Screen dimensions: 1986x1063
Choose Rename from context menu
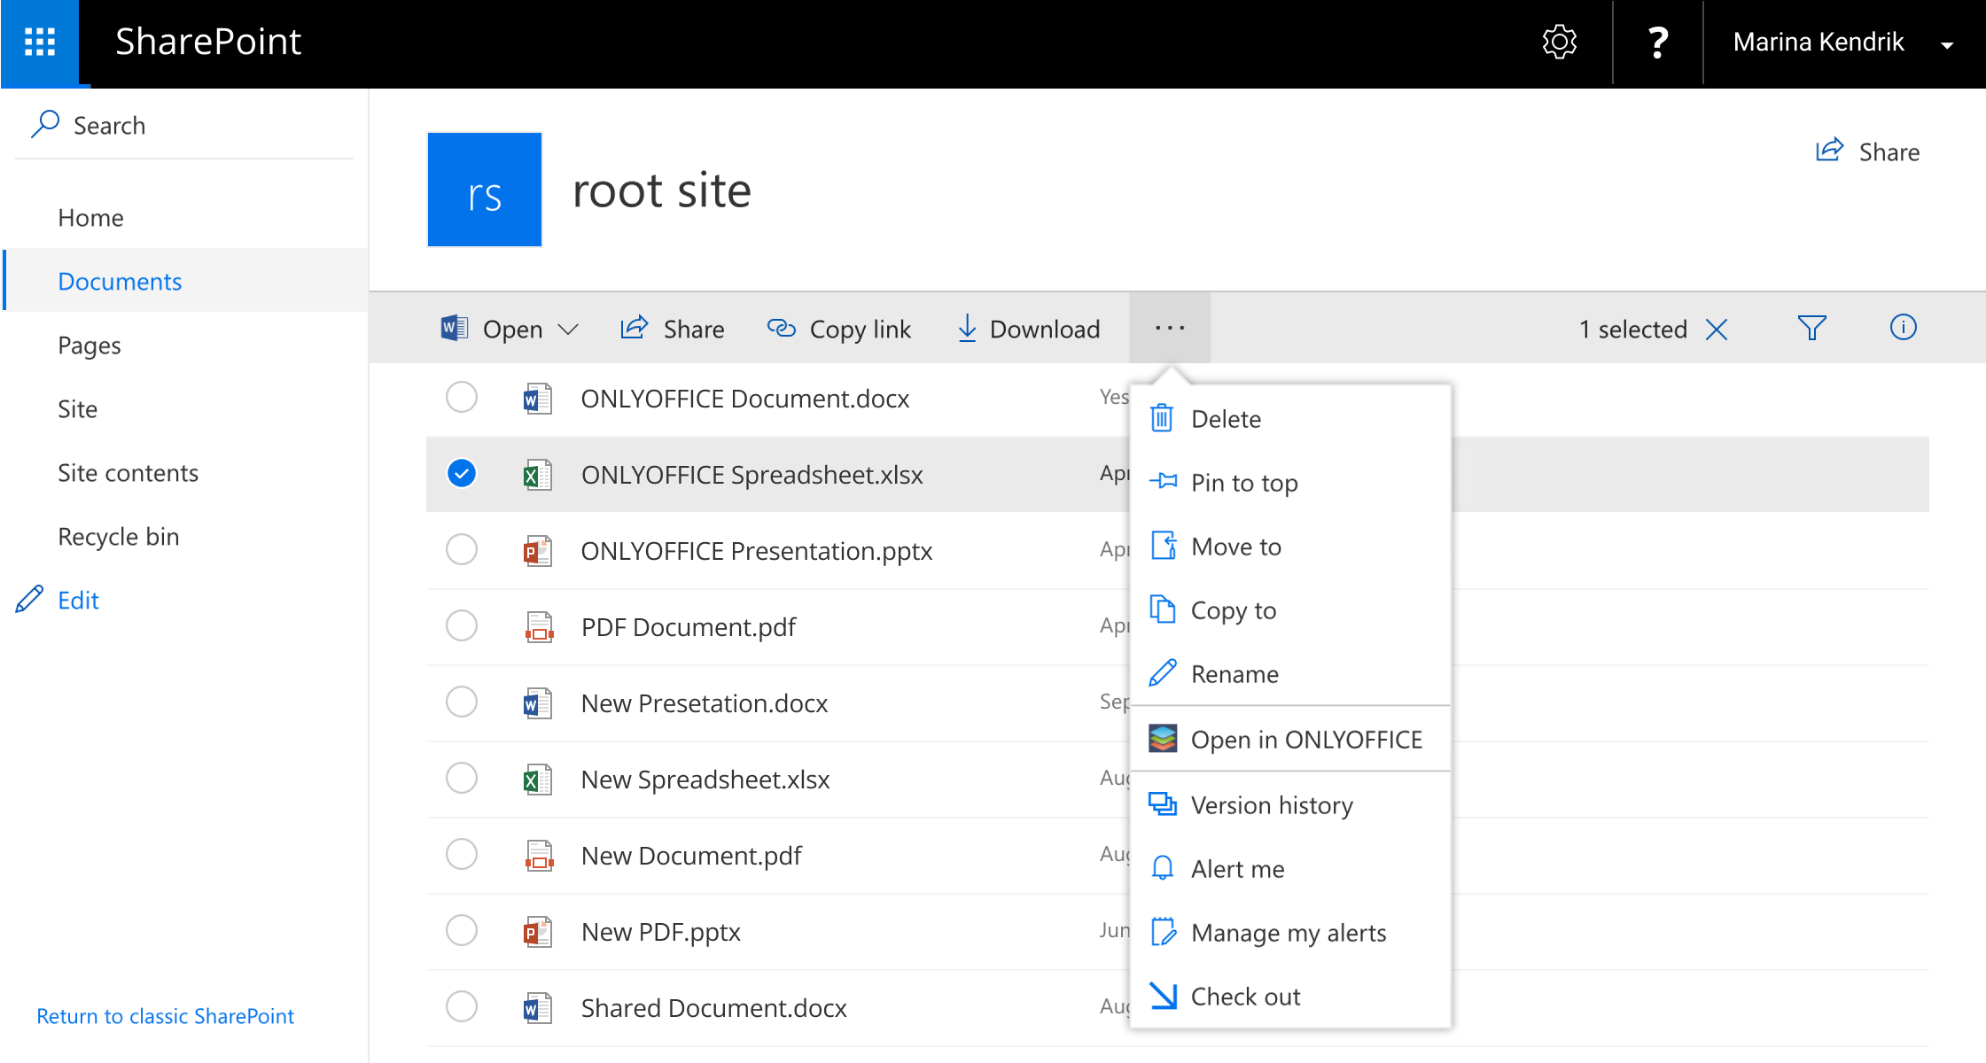tap(1290, 674)
